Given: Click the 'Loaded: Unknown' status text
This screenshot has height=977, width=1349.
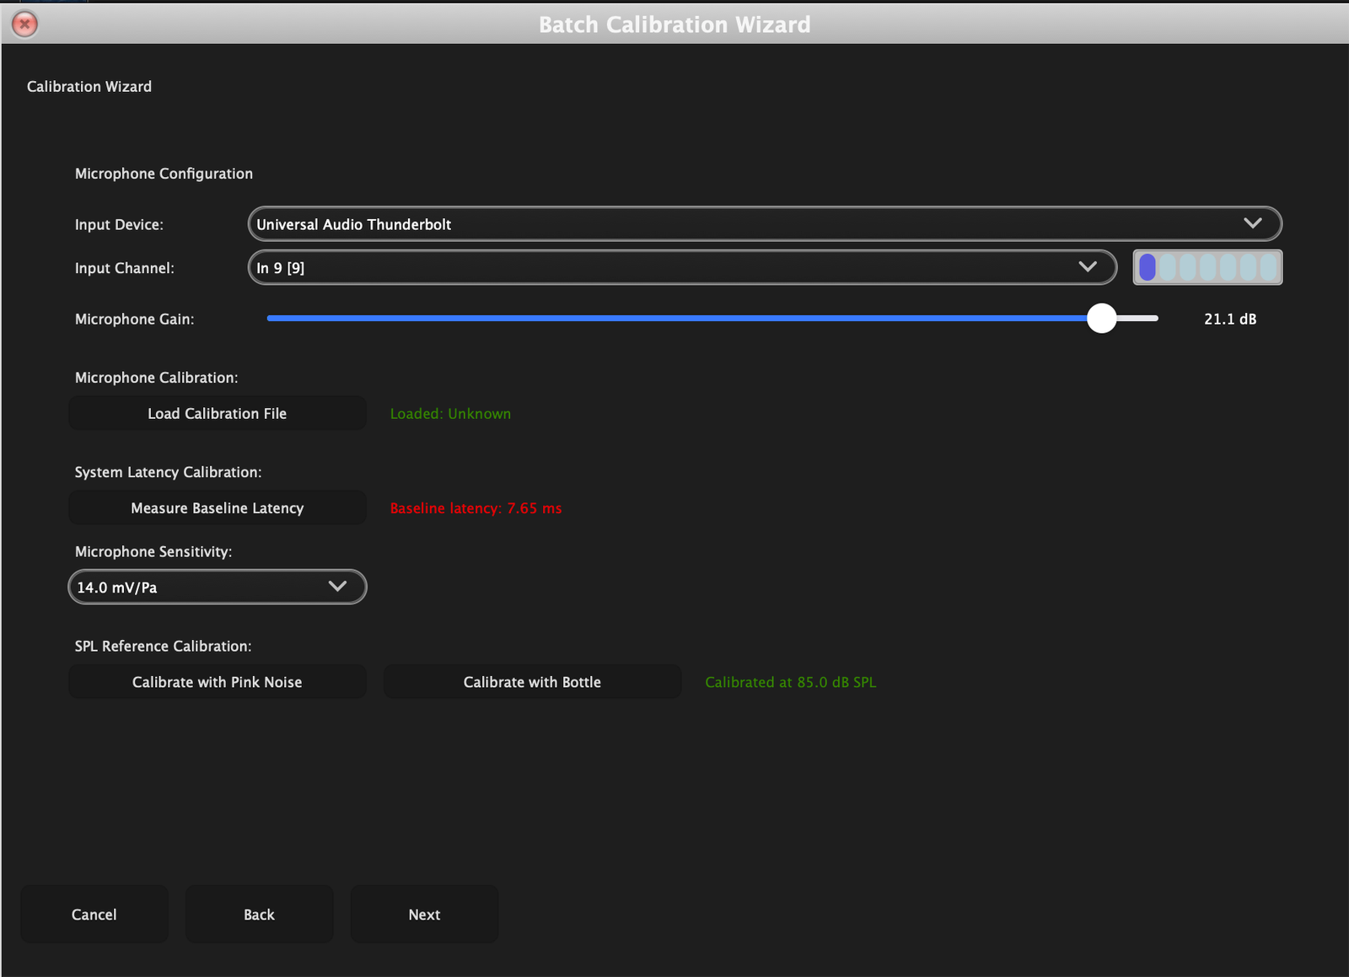Looking at the screenshot, I should point(450,414).
